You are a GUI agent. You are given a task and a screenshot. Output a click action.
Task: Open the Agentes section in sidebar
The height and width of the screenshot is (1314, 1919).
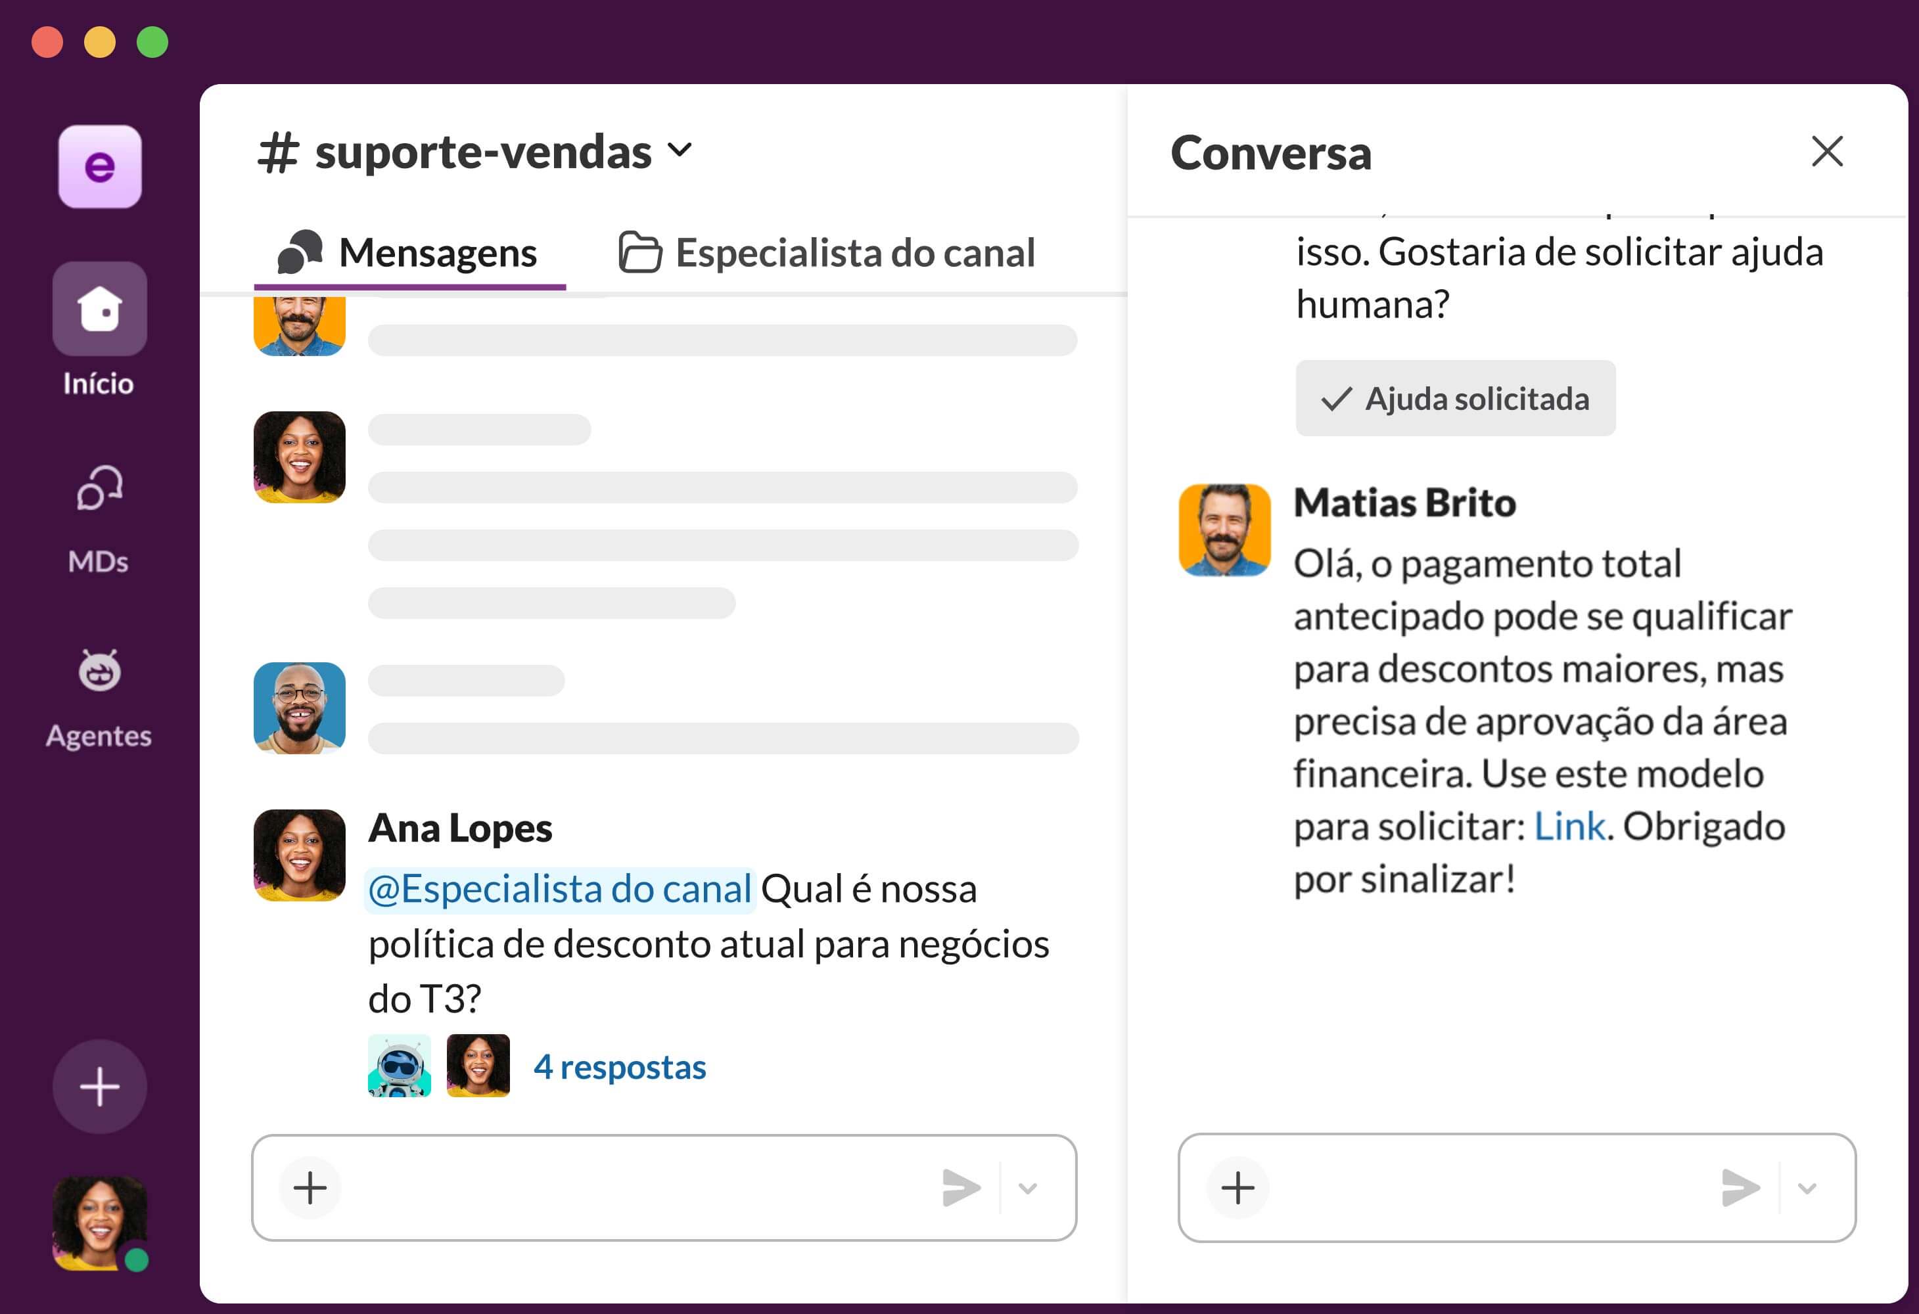[99, 670]
